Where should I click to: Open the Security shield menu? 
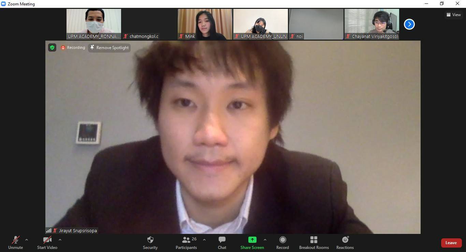[x=150, y=243]
